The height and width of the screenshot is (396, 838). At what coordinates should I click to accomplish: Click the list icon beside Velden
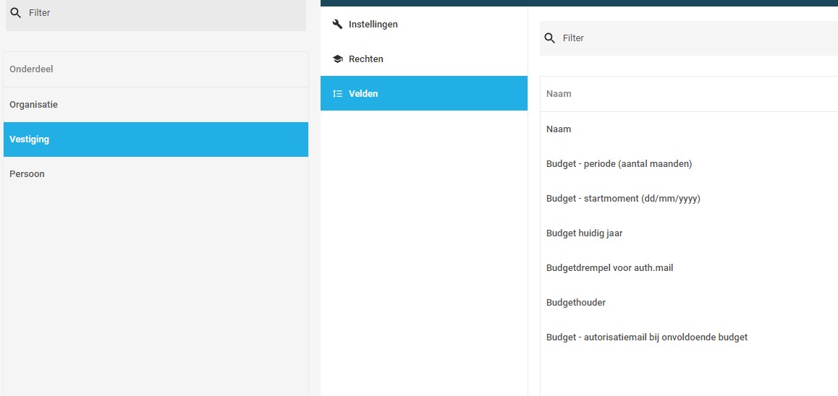(x=337, y=93)
